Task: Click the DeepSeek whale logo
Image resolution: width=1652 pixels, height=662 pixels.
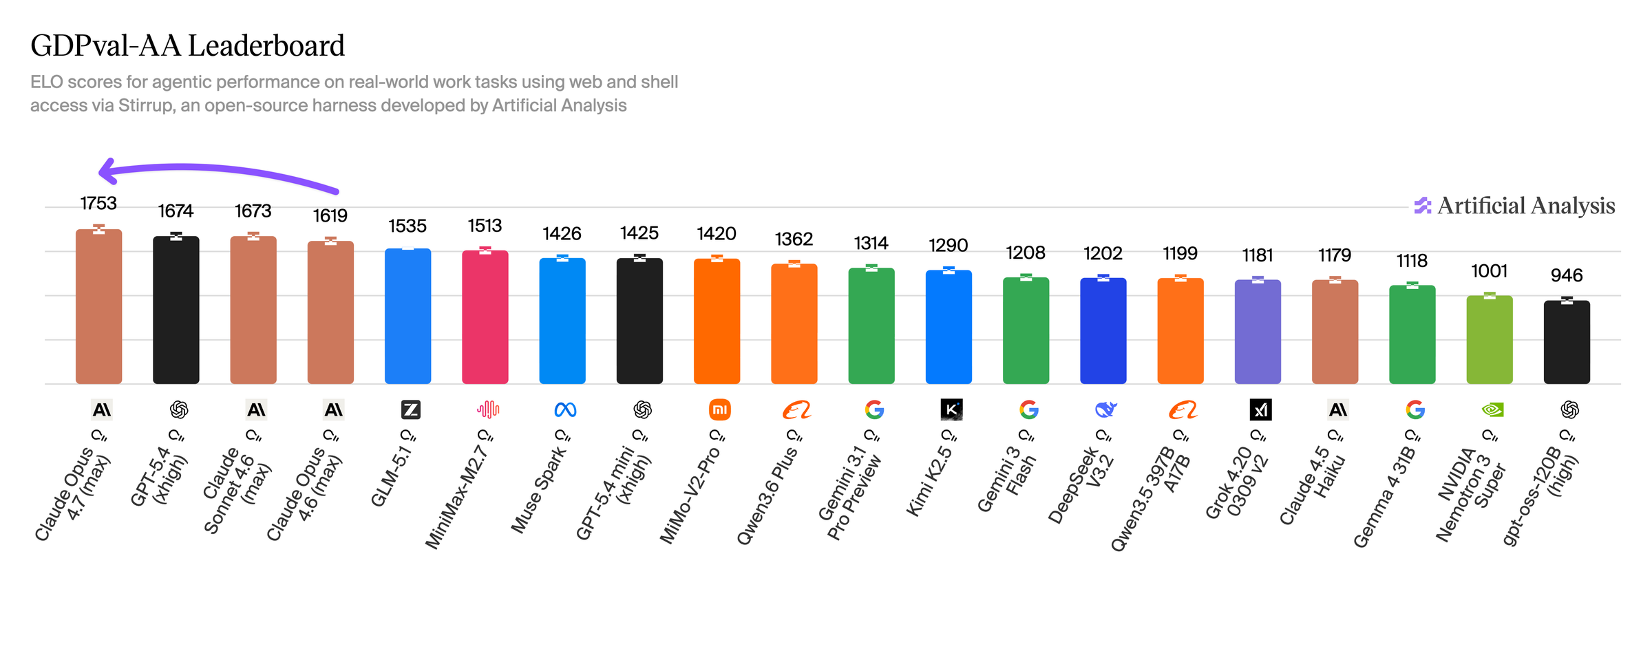Action: point(1105,410)
